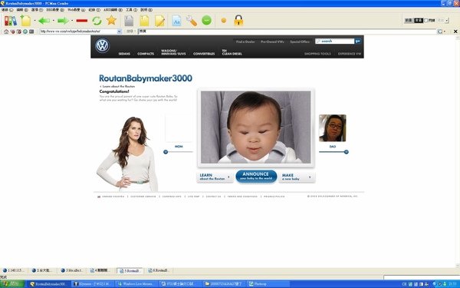Click MAKE a new baby button

coord(297,177)
